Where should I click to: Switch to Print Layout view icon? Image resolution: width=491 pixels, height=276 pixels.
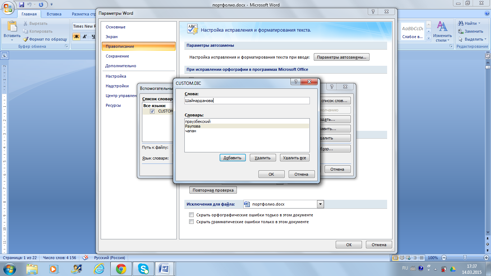click(x=395, y=258)
